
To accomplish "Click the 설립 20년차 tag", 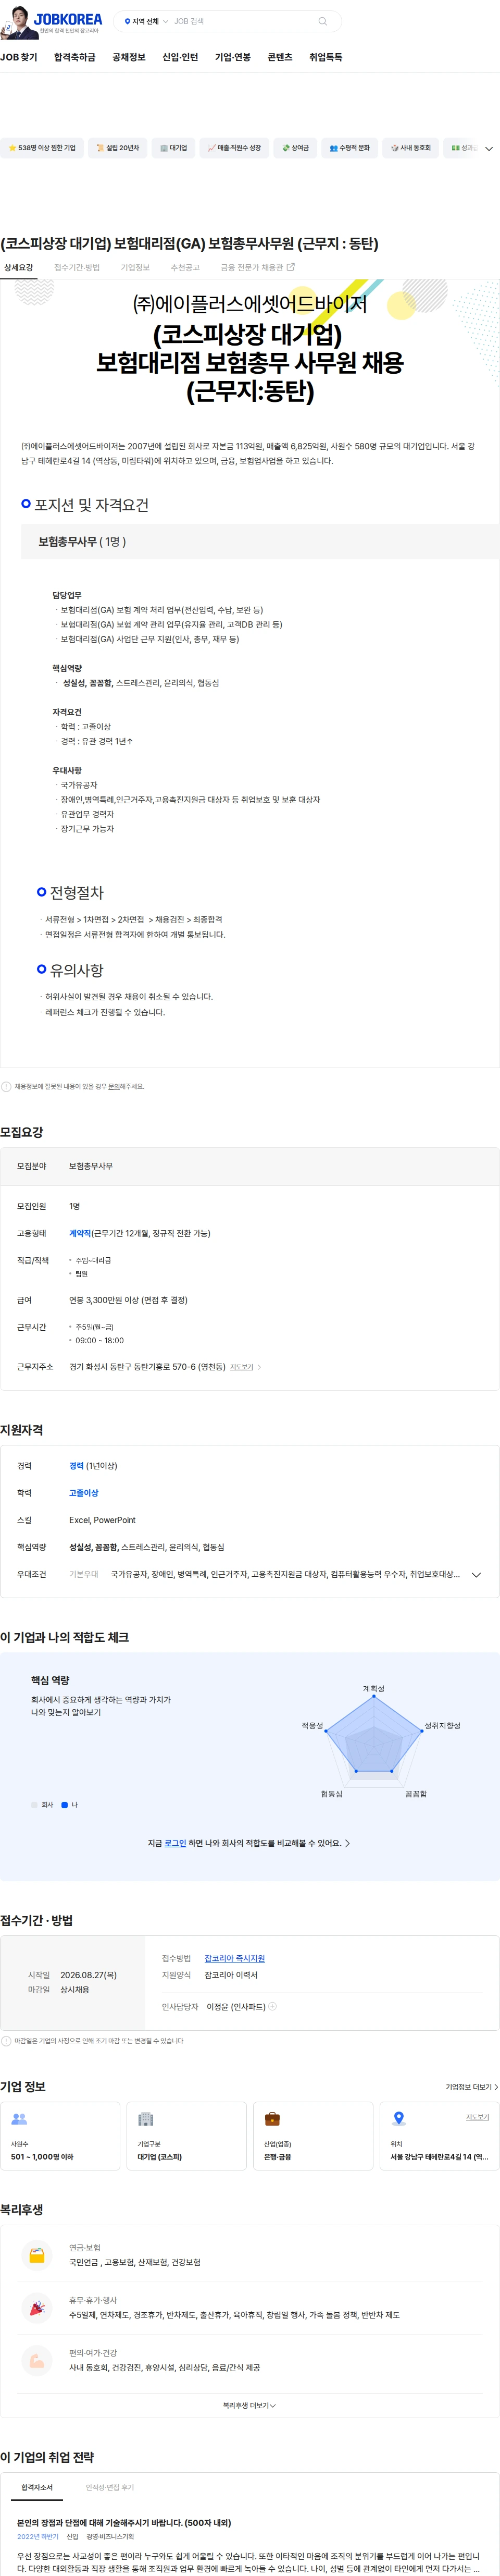I will [x=118, y=148].
